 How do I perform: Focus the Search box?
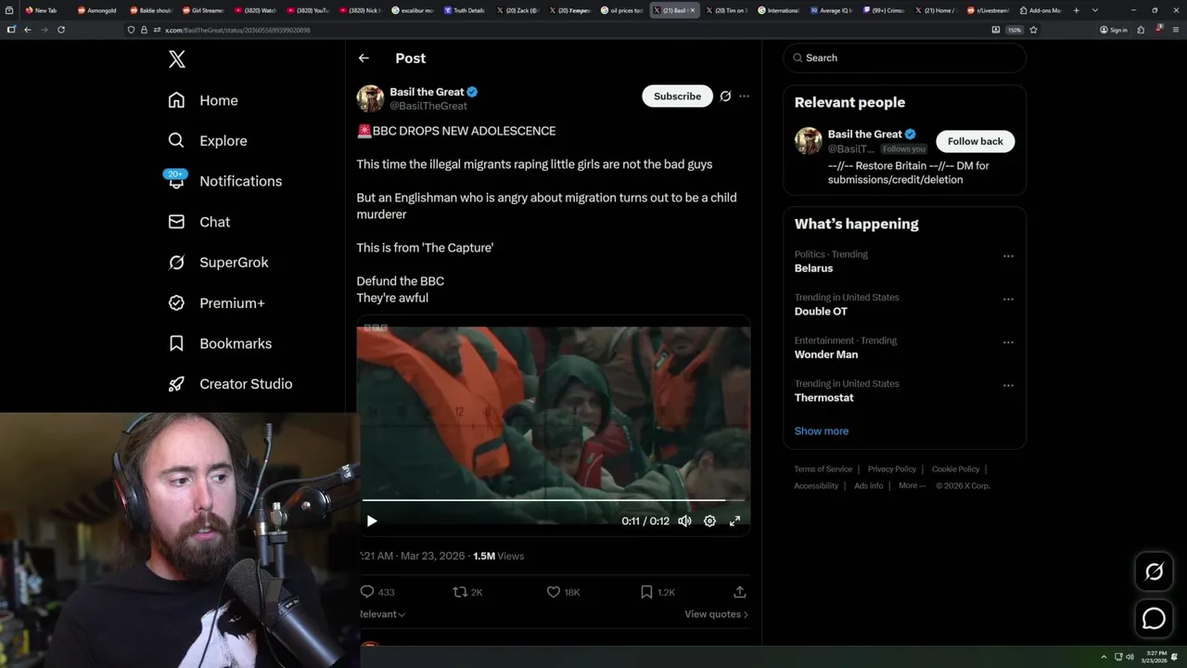click(904, 58)
